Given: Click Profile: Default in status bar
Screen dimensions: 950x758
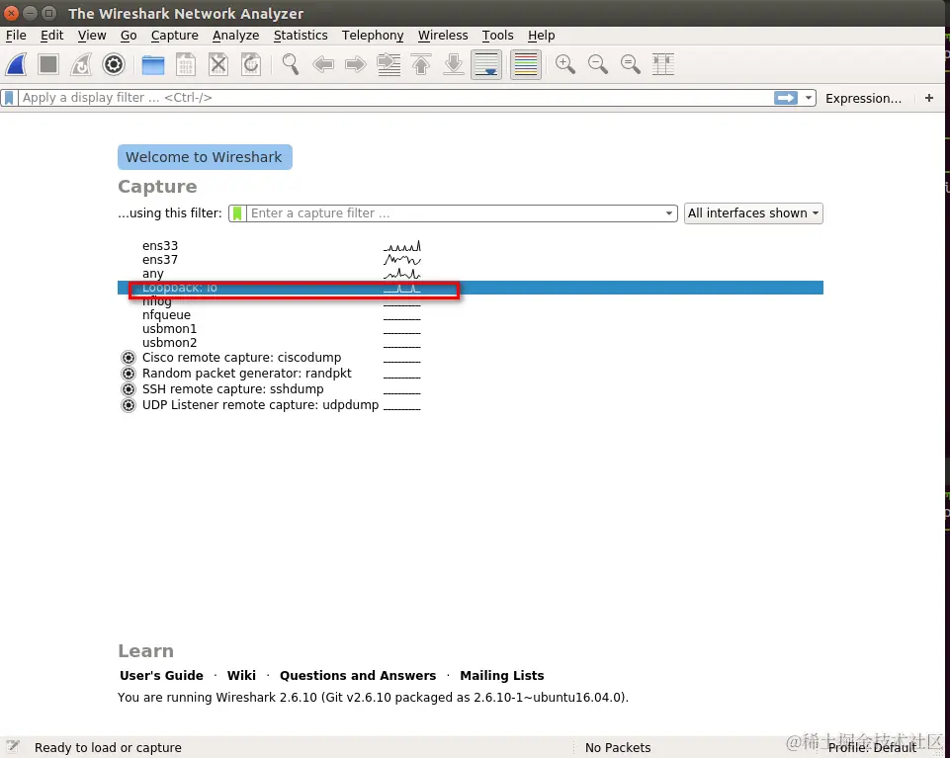Looking at the screenshot, I should [872, 748].
